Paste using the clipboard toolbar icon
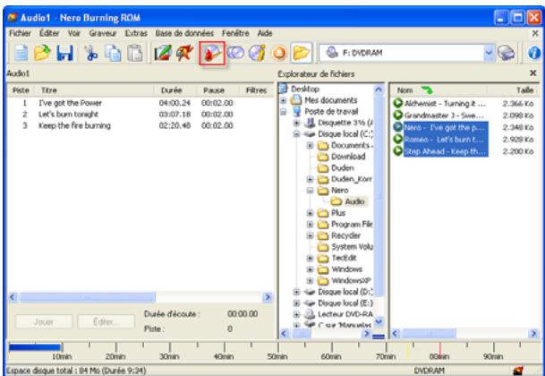Viewport: 545px width, 376px height. click(x=134, y=53)
